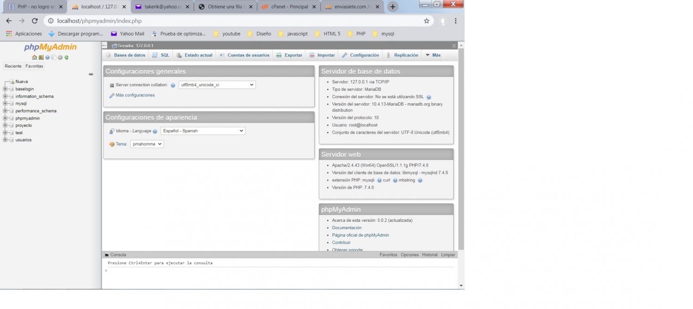
Task: Switch to Estado actual tab
Action: (195, 55)
